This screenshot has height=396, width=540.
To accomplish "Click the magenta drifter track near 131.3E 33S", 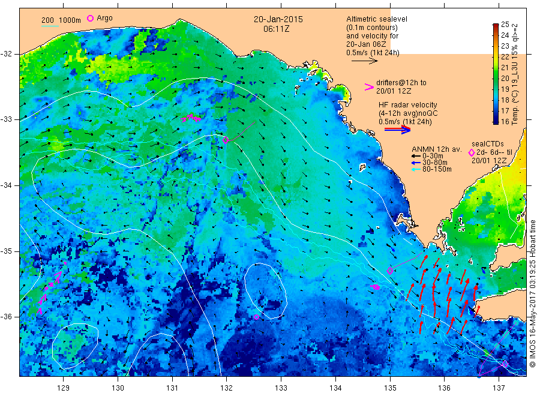I will (191, 118).
